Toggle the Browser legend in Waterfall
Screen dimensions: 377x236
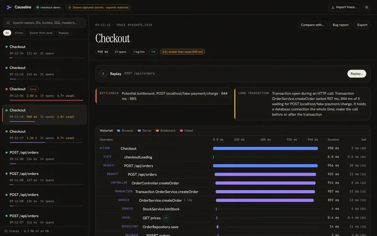pos(125,131)
